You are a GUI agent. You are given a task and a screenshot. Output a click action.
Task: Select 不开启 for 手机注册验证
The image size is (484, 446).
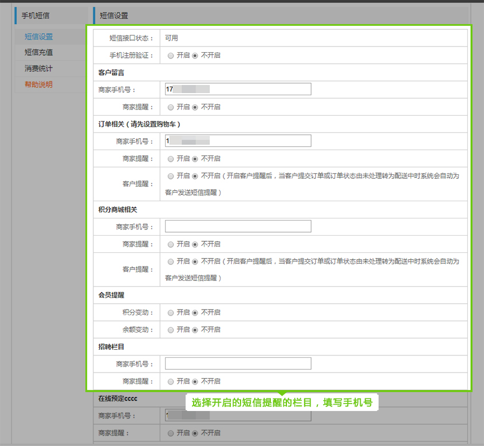pyautogui.click(x=195, y=56)
